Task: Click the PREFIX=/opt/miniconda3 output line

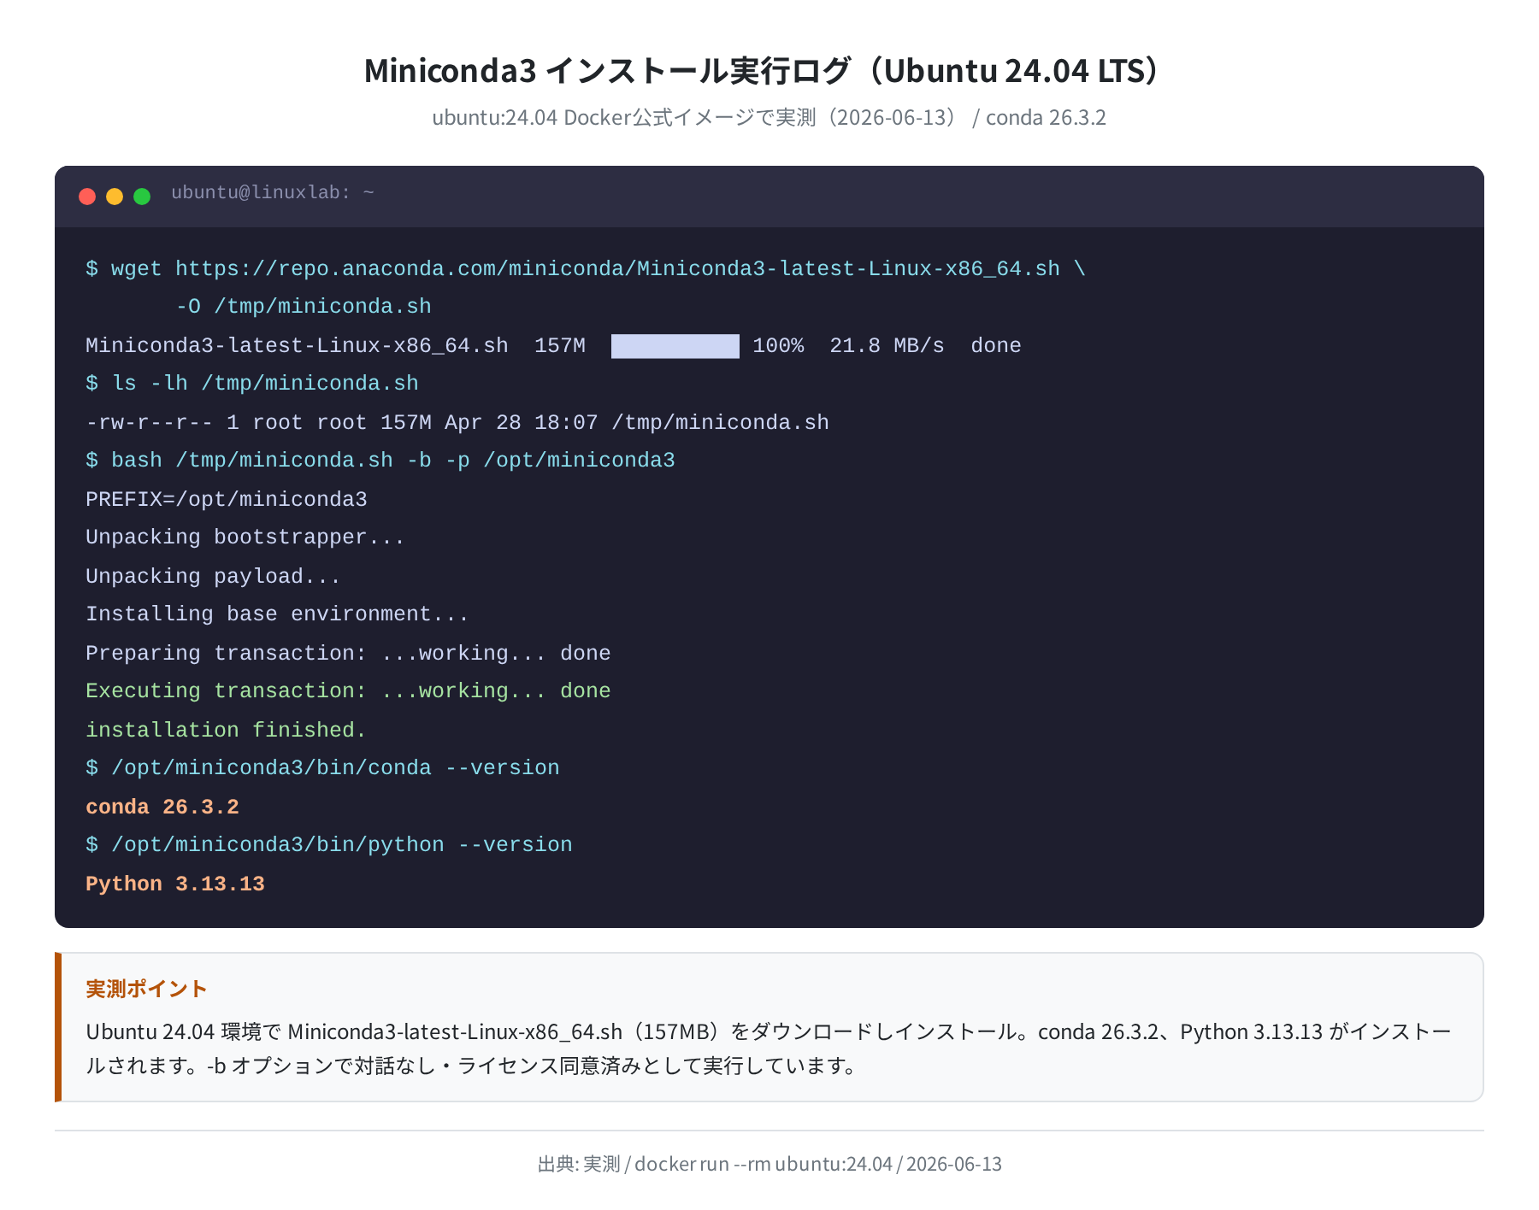Action: point(227,500)
